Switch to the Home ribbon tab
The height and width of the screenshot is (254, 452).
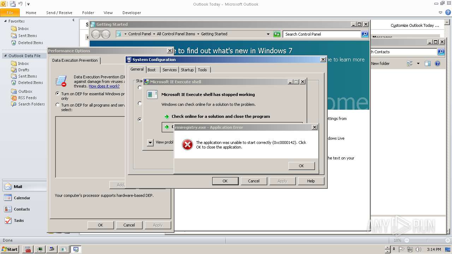point(31,13)
